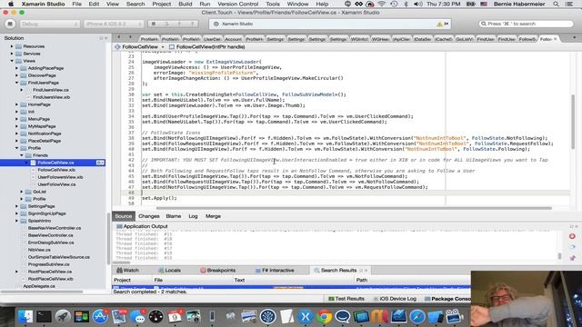Close the FollowCellView editor tab
This screenshot has height=327, width=582.
click(x=556, y=39)
